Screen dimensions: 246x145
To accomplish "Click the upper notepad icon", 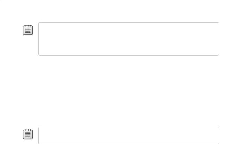I will 28,30.
